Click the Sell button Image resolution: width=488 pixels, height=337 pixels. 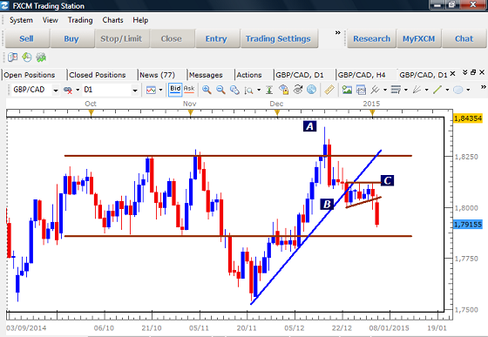click(x=26, y=39)
